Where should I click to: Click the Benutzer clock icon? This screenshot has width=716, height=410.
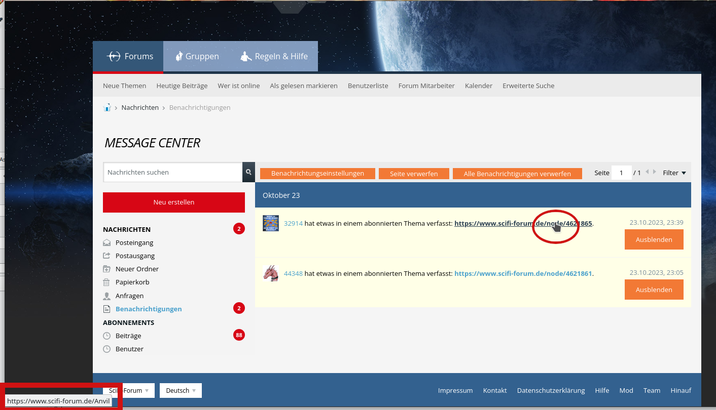[x=106, y=349]
